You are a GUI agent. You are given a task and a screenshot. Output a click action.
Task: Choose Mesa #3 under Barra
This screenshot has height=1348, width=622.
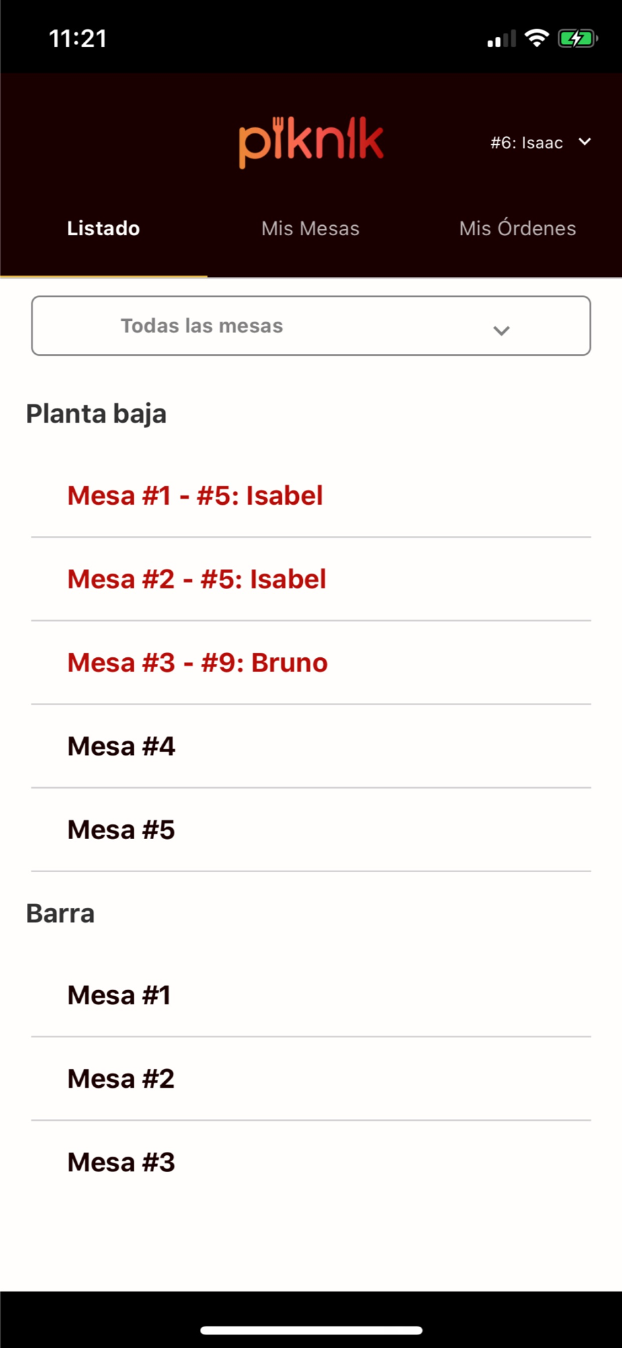point(311,1163)
